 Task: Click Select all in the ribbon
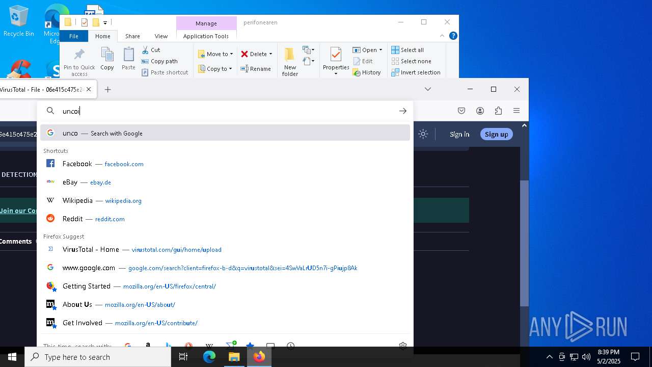click(407, 50)
